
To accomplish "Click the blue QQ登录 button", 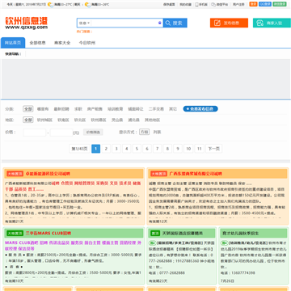I will 265,4.
